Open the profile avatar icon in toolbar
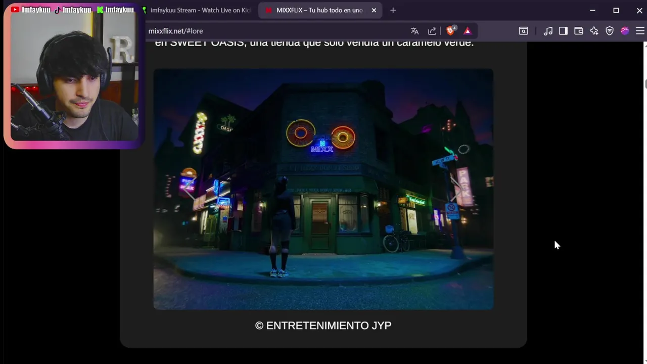Viewport: 647px width, 364px height. (625, 31)
